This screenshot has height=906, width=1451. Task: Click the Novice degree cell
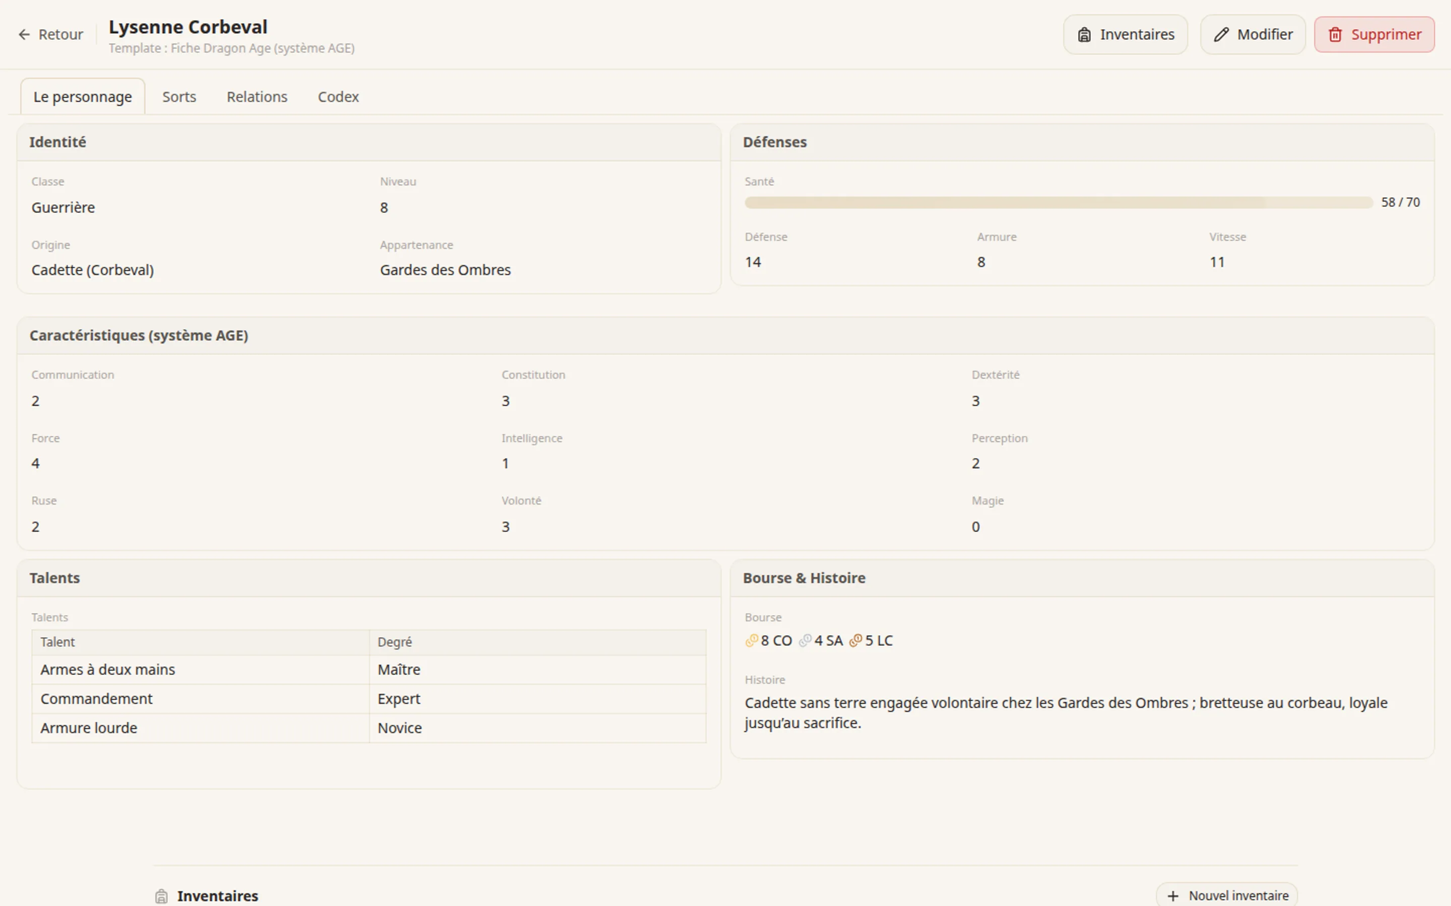click(538, 728)
